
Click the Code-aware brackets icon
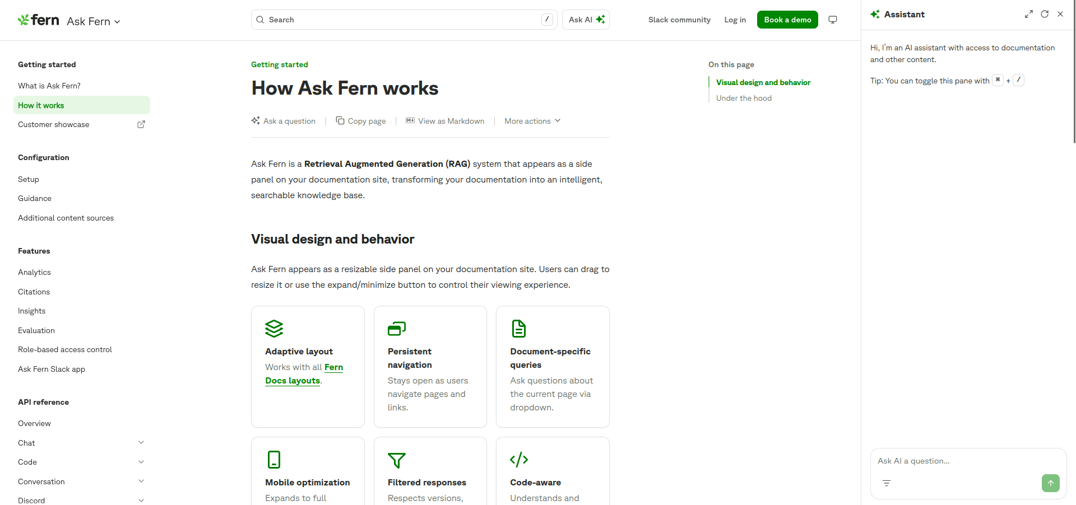(x=519, y=460)
